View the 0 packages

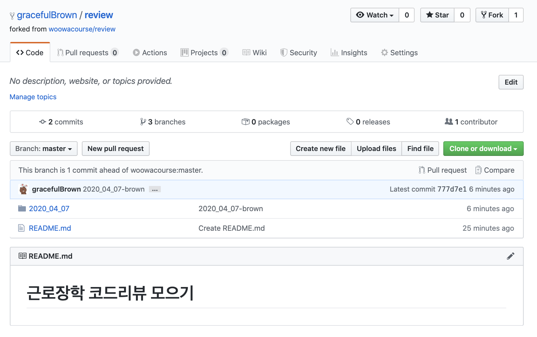pos(266,122)
